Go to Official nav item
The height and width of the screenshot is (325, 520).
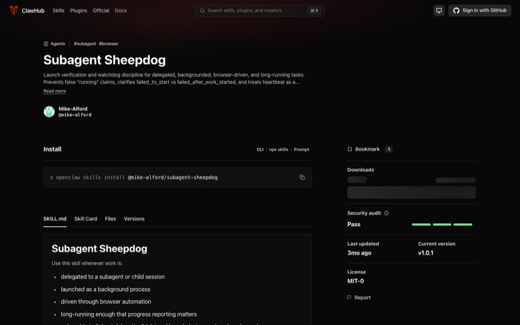click(101, 10)
